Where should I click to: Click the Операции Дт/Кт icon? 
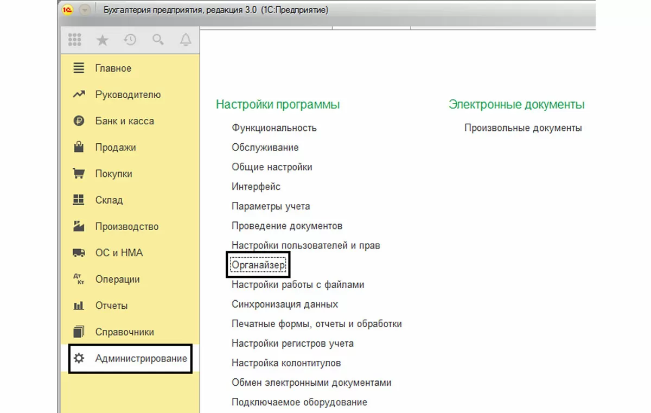(79, 279)
